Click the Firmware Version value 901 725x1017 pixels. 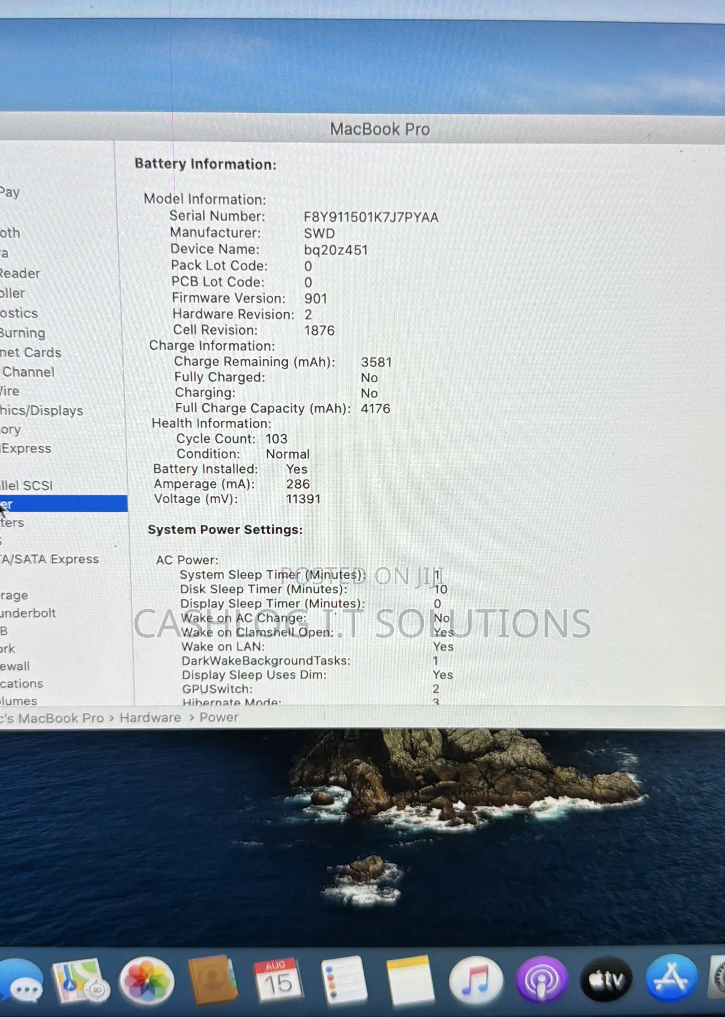(316, 299)
